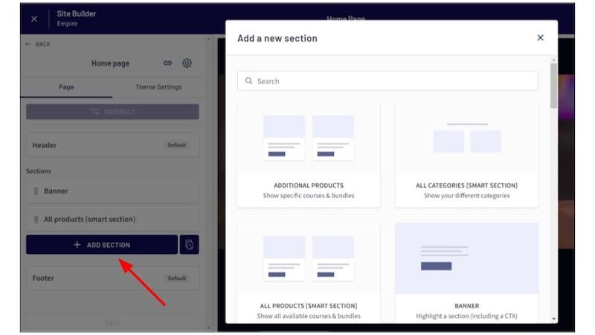
Task: Click the sidebar scroll down arrow
Action: (209, 328)
